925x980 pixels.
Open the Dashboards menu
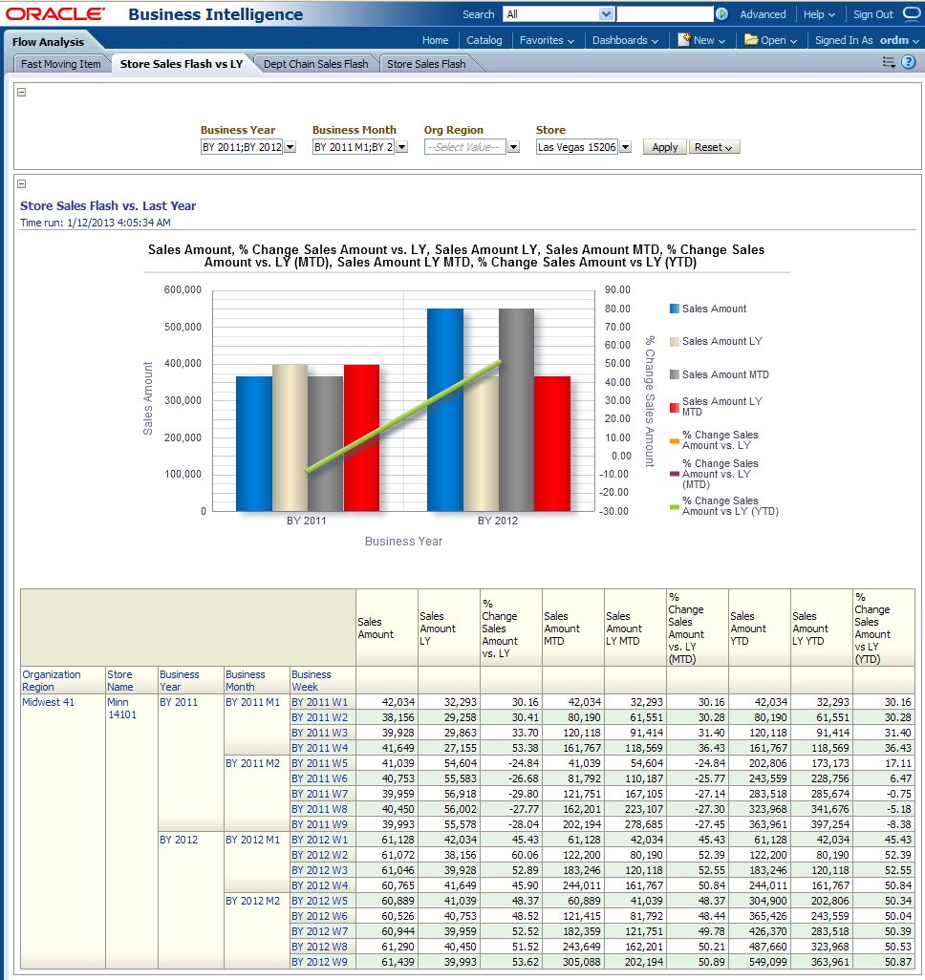click(x=625, y=40)
